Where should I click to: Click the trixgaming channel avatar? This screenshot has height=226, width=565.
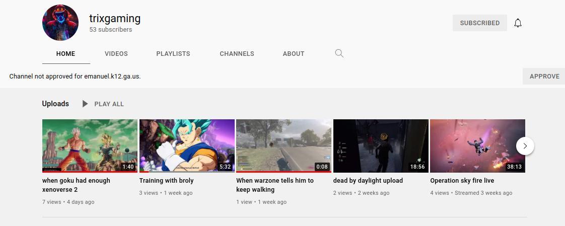pyautogui.click(x=60, y=23)
